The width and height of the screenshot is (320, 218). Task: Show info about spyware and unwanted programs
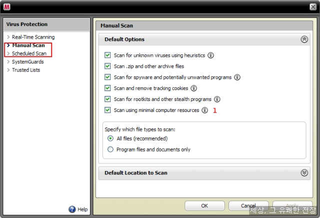(237, 77)
